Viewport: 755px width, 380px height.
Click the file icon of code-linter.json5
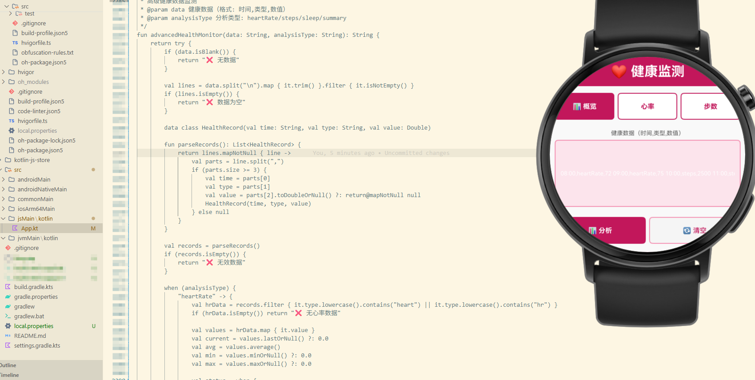click(12, 111)
